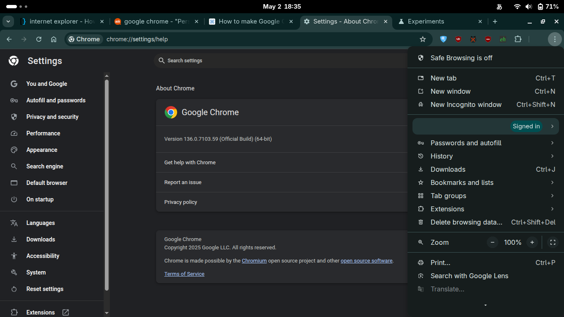The image size is (564, 317).
Task: Close the google chrome ask tab
Action: click(x=197, y=21)
